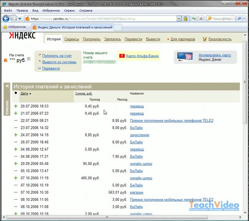Click the Перевести link beside envelope icon
Image resolution: width=249 pixels, height=221 pixels.
coord(51,68)
